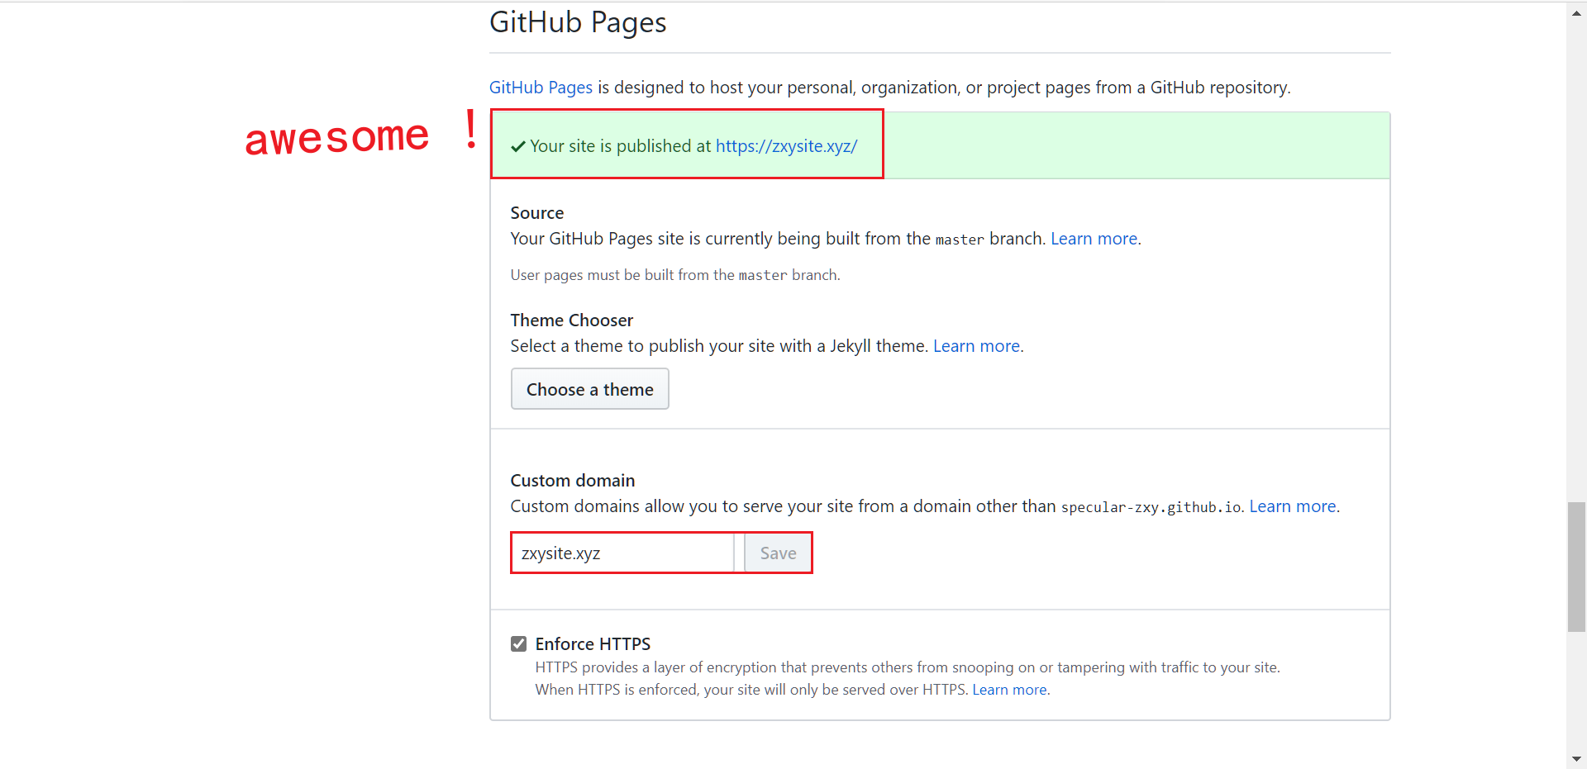Select the zxysite.xyz text in the domain box
This screenshot has height=769, width=1587.
560,553
